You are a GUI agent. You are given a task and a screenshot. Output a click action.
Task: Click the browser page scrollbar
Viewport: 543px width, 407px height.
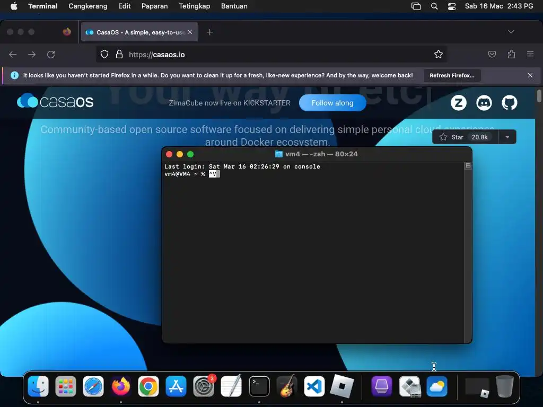click(539, 96)
